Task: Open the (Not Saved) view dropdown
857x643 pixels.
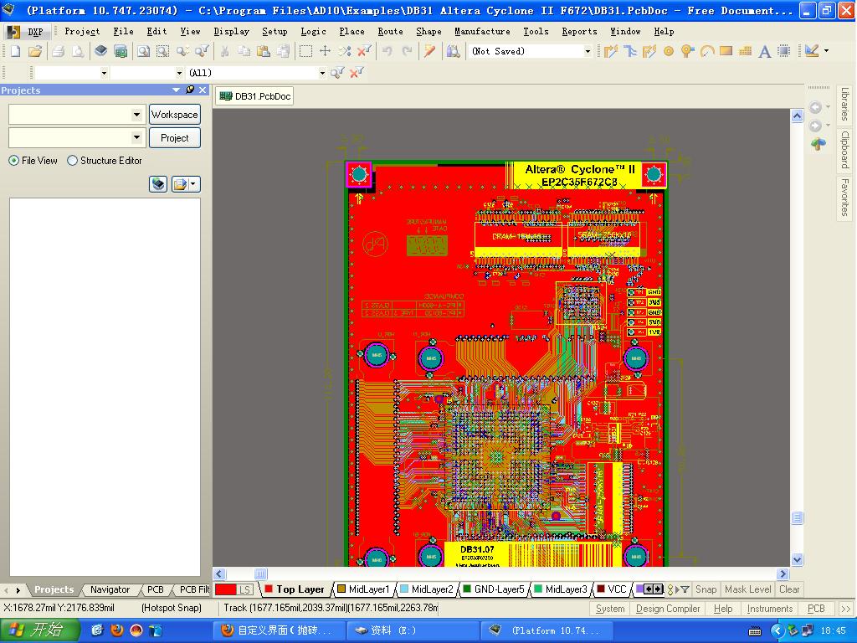Action: point(587,52)
